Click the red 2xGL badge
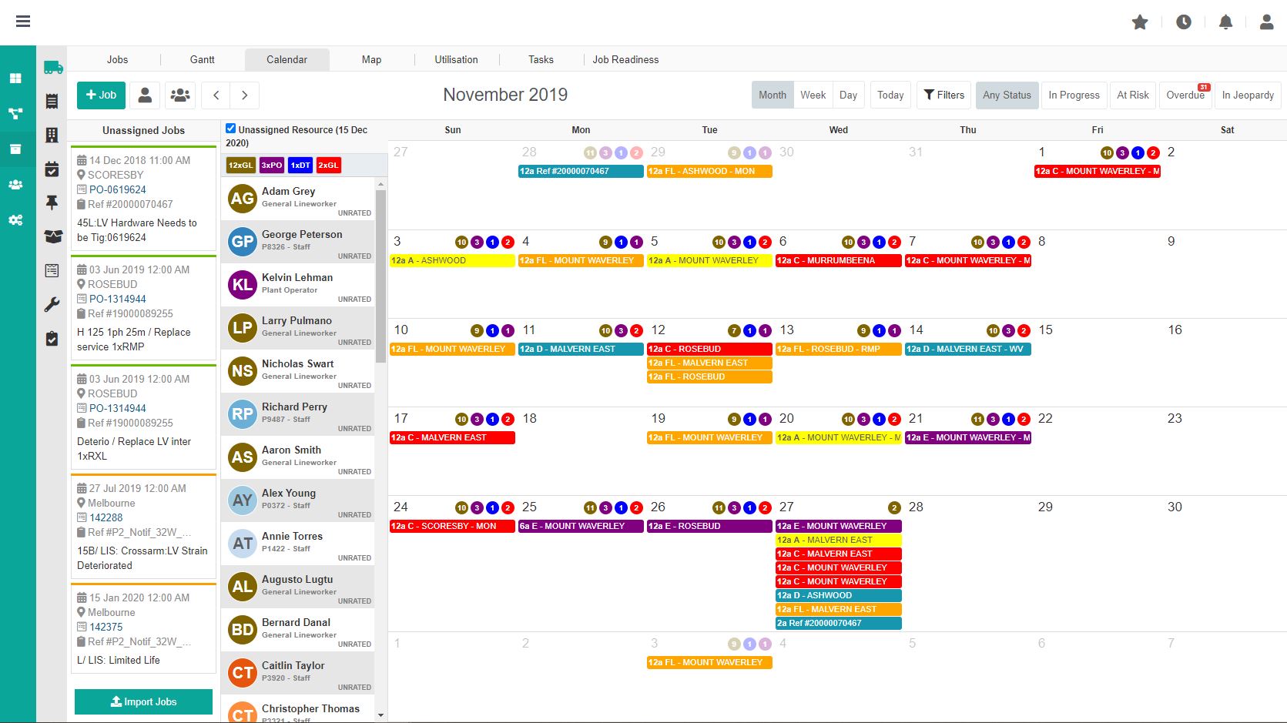Screen dimensions: 1287x723 [x=329, y=165]
